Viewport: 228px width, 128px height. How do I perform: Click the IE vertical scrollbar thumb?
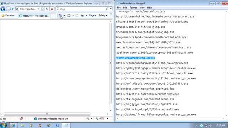click(x=110, y=63)
